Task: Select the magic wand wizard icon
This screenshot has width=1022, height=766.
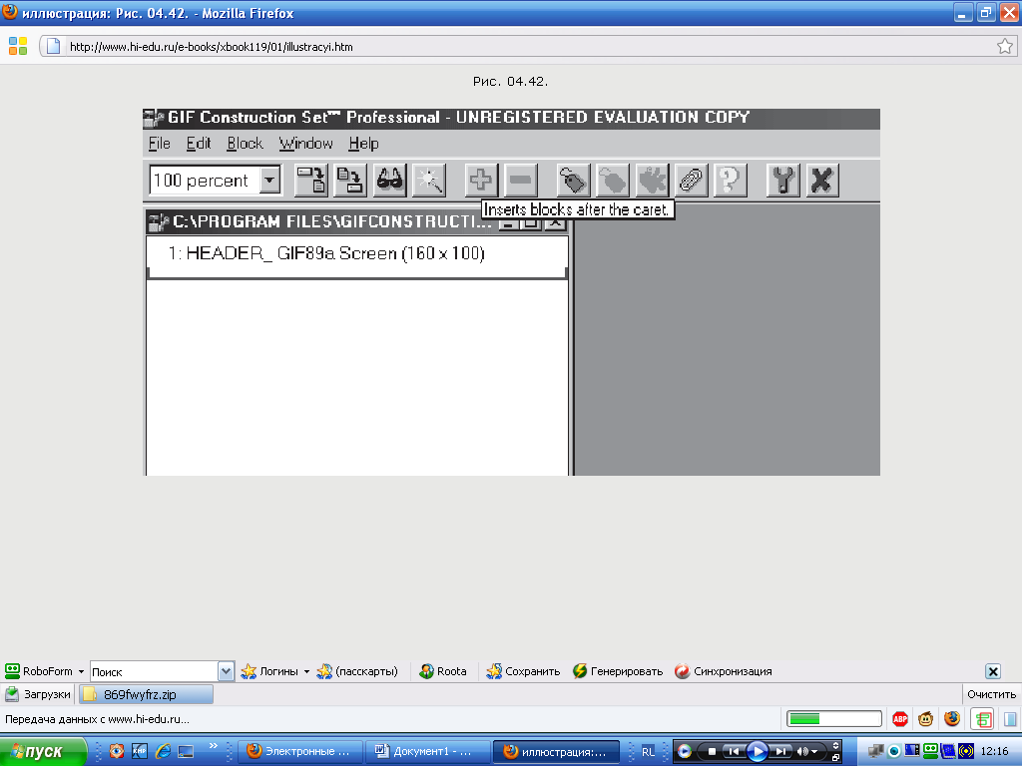Action: [x=429, y=180]
